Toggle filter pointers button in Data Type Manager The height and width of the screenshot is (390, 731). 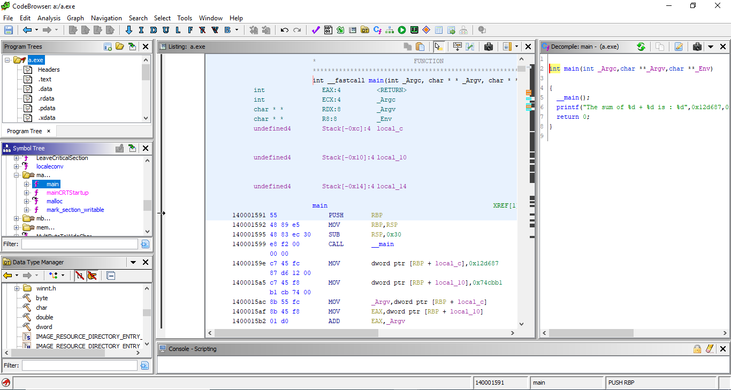click(93, 276)
